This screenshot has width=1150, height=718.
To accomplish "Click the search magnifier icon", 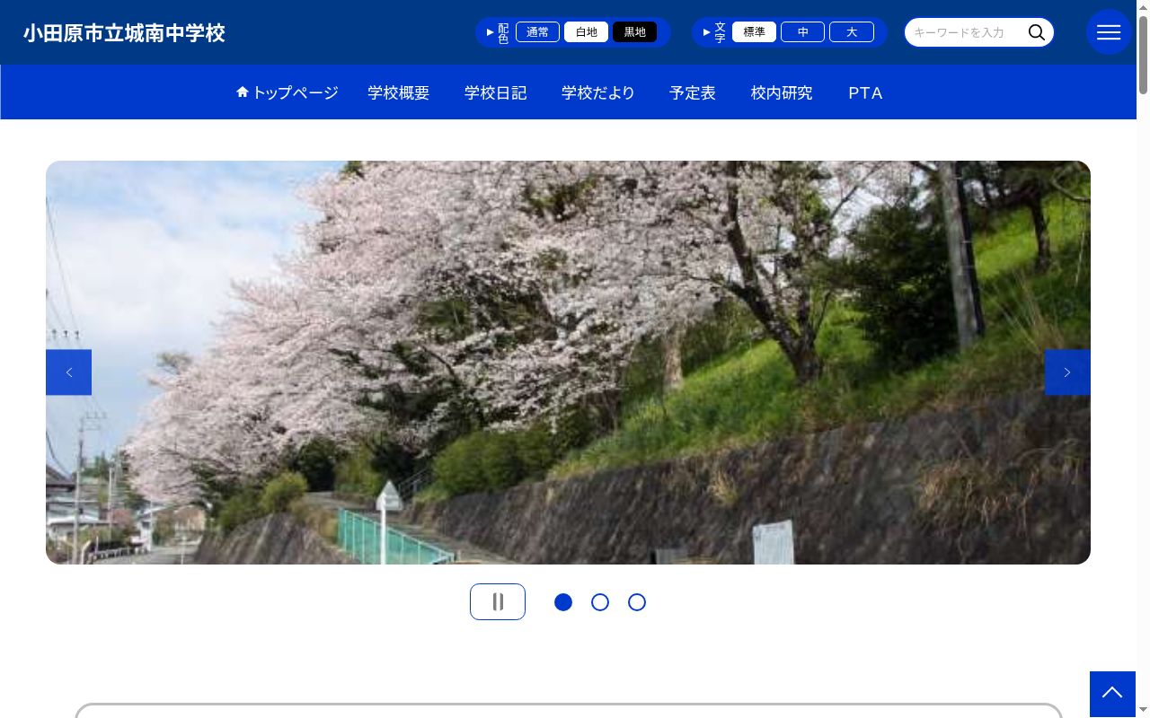I will (x=1037, y=32).
